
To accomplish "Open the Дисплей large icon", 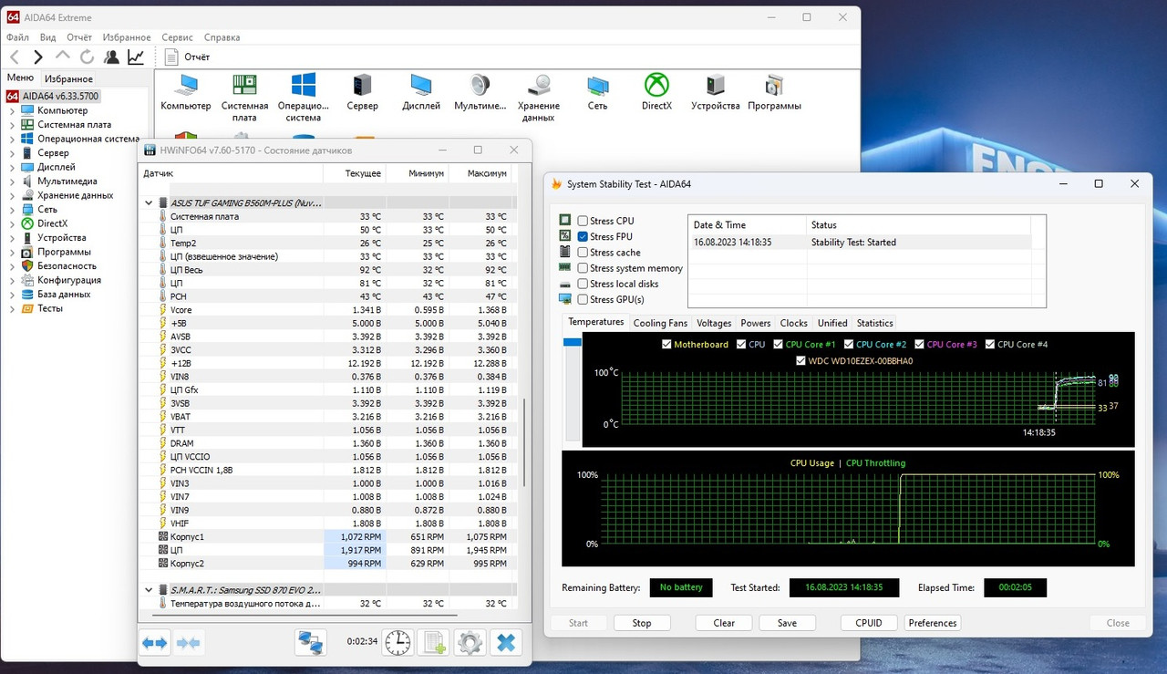I will pos(421,91).
